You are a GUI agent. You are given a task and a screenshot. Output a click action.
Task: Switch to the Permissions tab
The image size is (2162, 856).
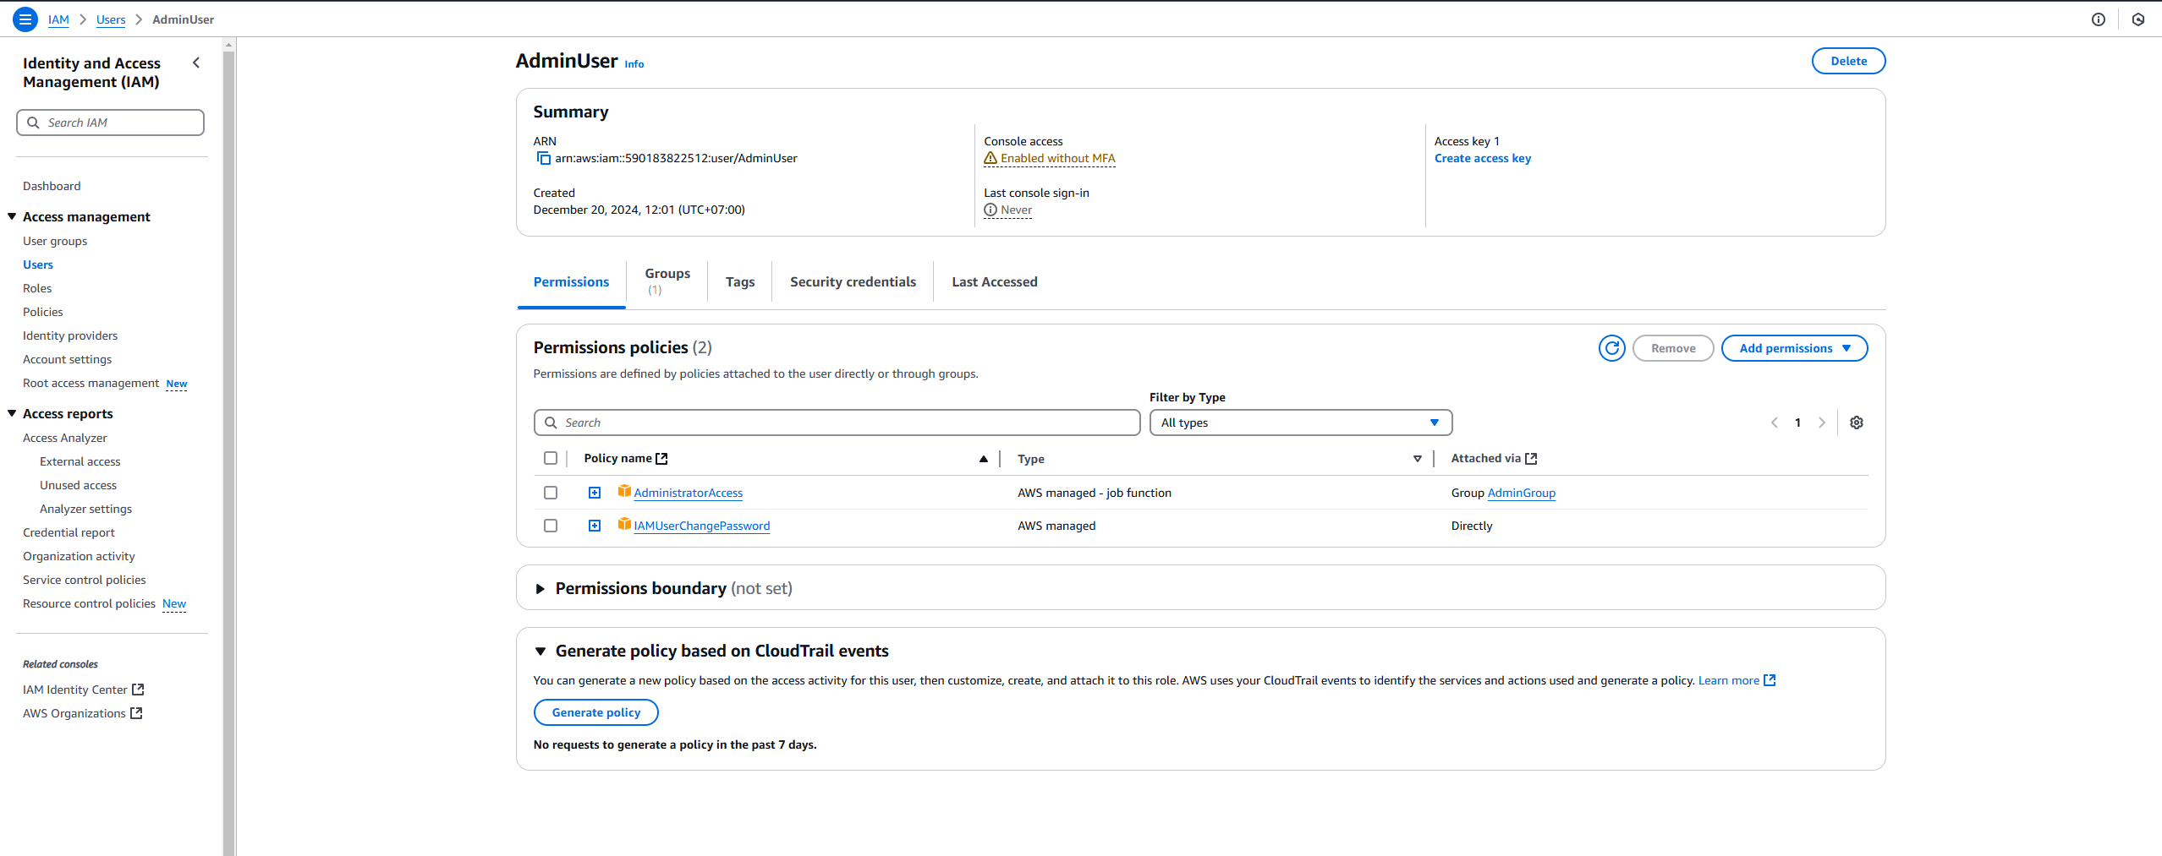coord(571,282)
